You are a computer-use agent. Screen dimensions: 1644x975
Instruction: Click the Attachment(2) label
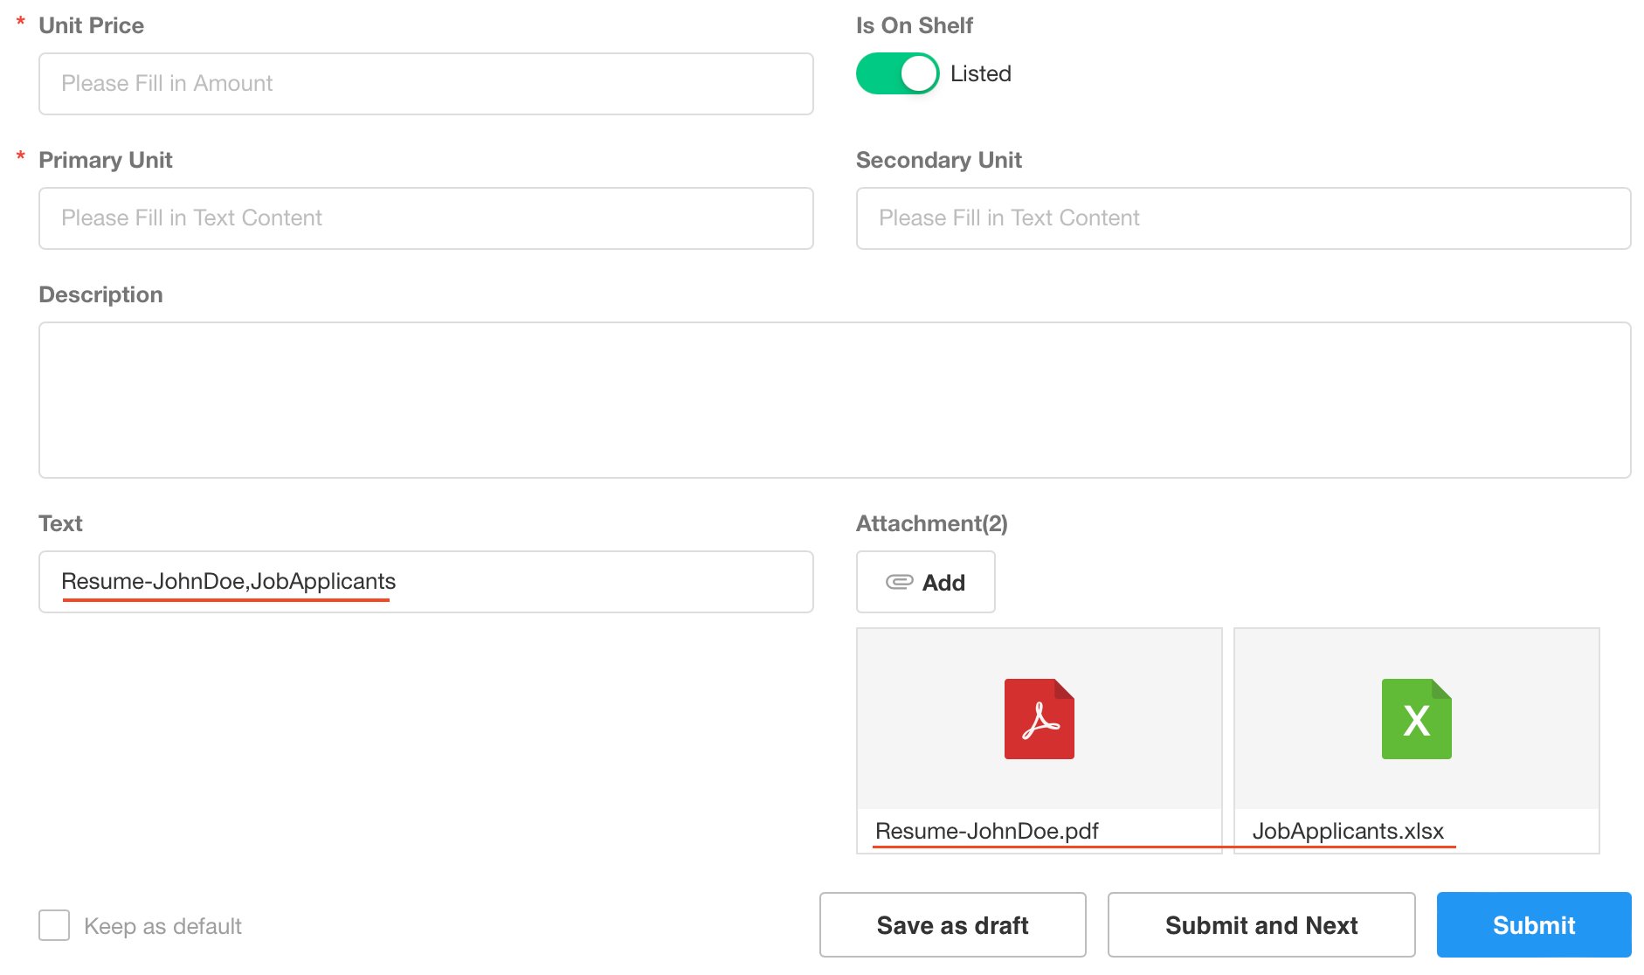point(931,523)
